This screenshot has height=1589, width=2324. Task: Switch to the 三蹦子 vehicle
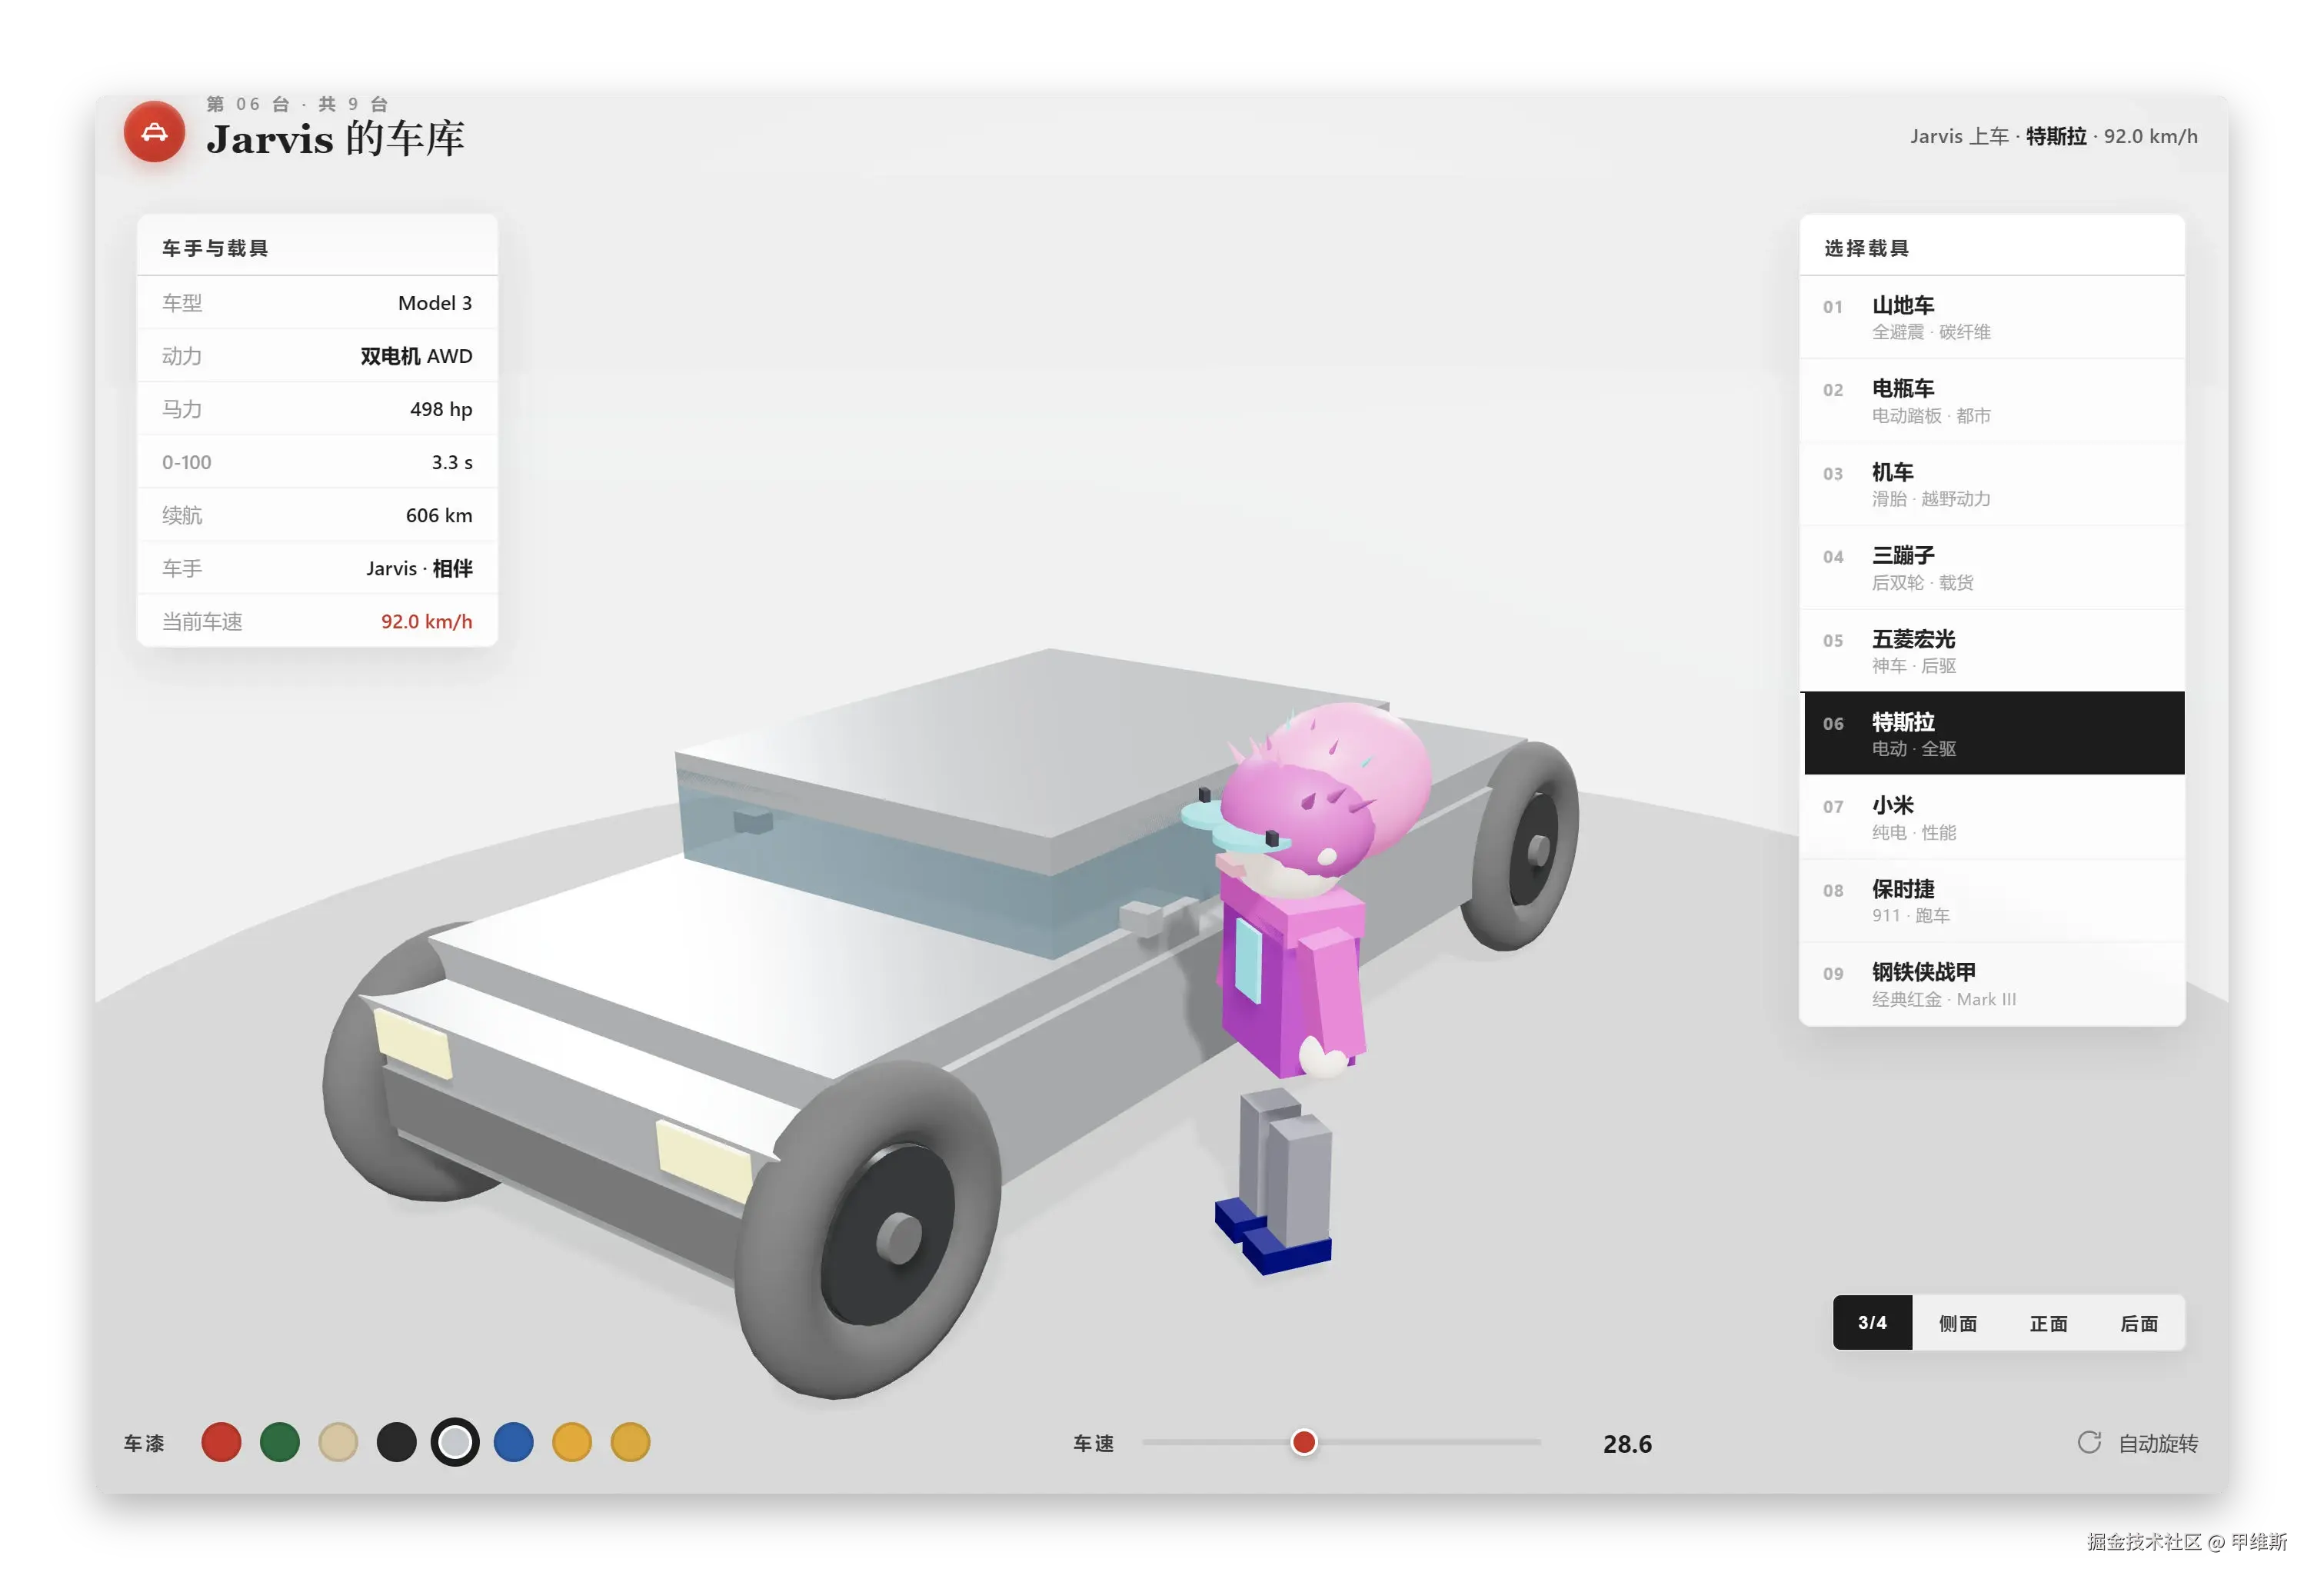coord(1991,567)
